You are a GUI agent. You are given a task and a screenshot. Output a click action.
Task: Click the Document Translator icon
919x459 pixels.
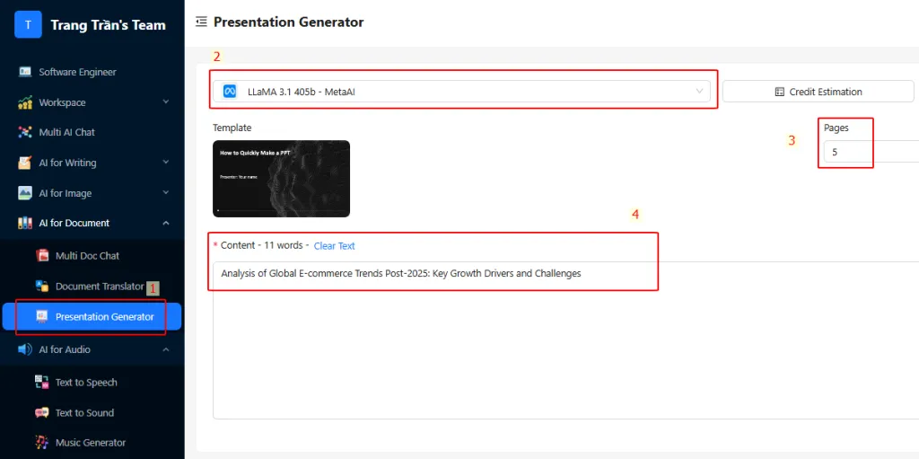(x=41, y=287)
